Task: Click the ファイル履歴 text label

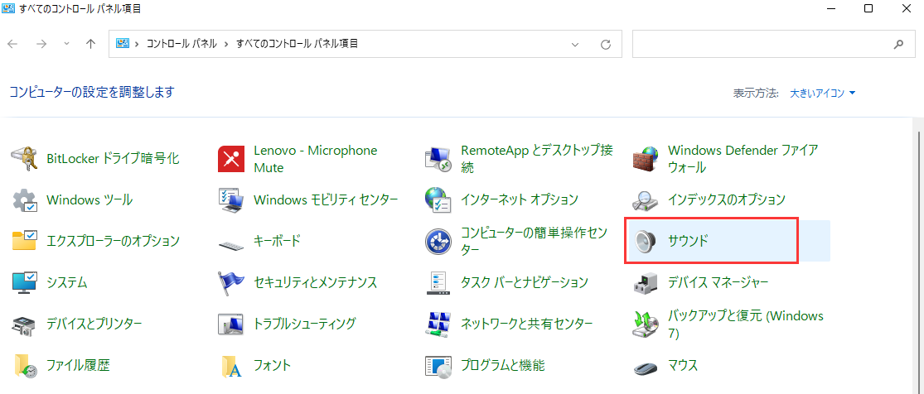Action: point(79,365)
